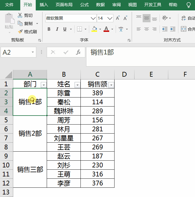The image size is (195, 197).
Task: Apply the red font color A
Action: click(x=106, y=29)
